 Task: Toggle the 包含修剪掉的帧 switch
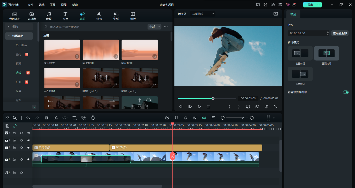(x=346, y=92)
